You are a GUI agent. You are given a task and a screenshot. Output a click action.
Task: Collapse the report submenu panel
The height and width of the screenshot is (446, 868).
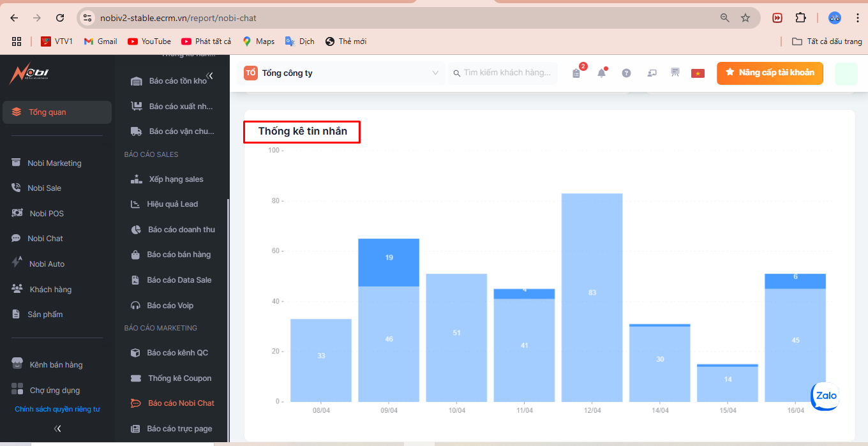click(209, 76)
